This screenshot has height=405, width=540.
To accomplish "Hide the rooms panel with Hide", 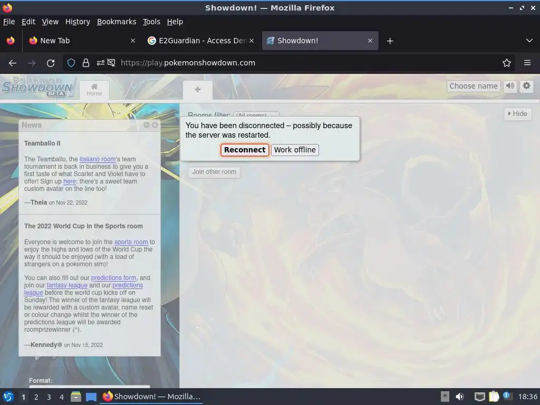I will (518, 114).
